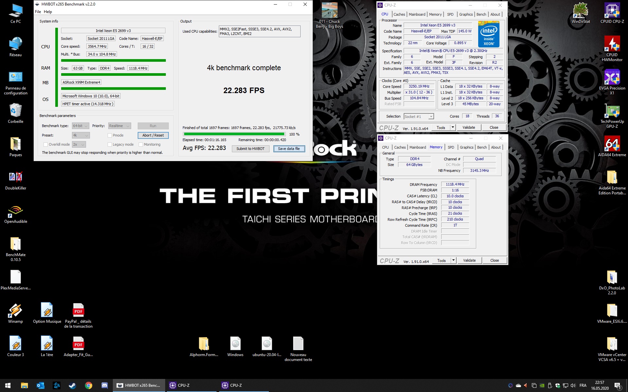Click Submit to HWBOT button

pos(251,149)
